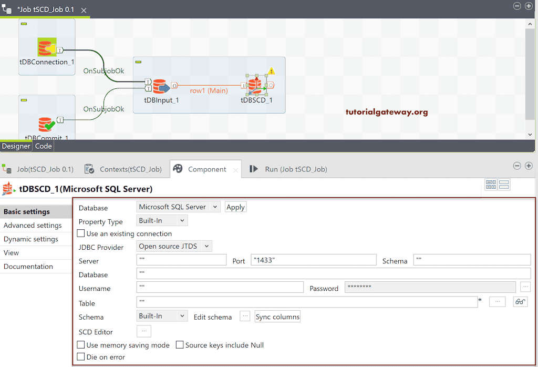The height and width of the screenshot is (367, 538).
Task: Click the Apply button
Action: pos(235,207)
